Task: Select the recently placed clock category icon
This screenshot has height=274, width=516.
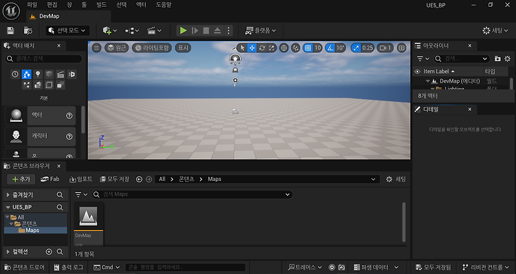Action: point(15,74)
